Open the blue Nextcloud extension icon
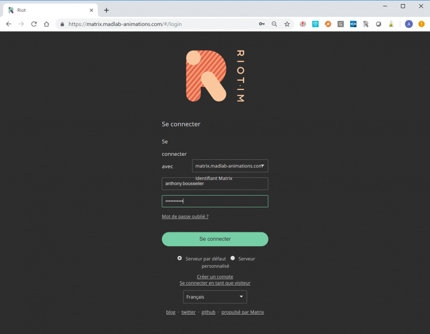This screenshot has height=334, width=430. [353, 24]
